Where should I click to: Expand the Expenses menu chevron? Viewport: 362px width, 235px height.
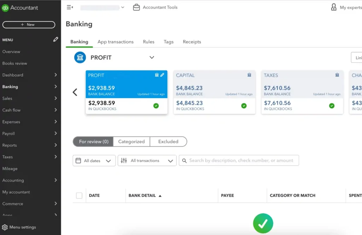coord(56,122)
